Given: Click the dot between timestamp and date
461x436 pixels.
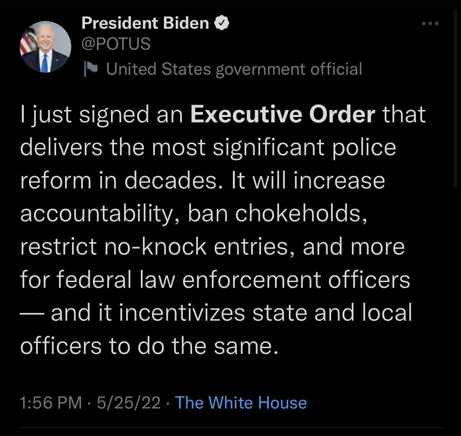Looking at the screenshot, I should (x=90, y=404).
